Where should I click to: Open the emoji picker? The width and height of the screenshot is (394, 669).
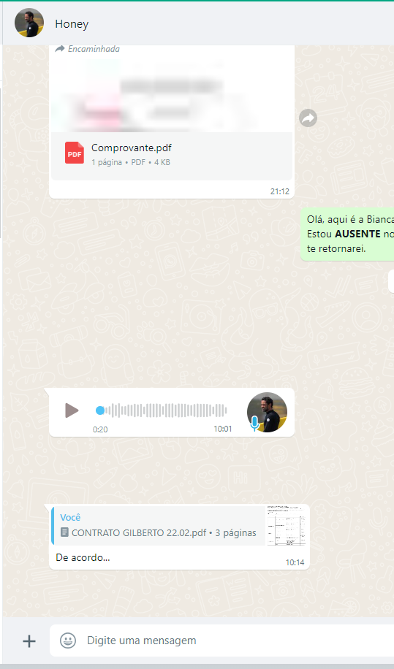(x=68, y=641)
